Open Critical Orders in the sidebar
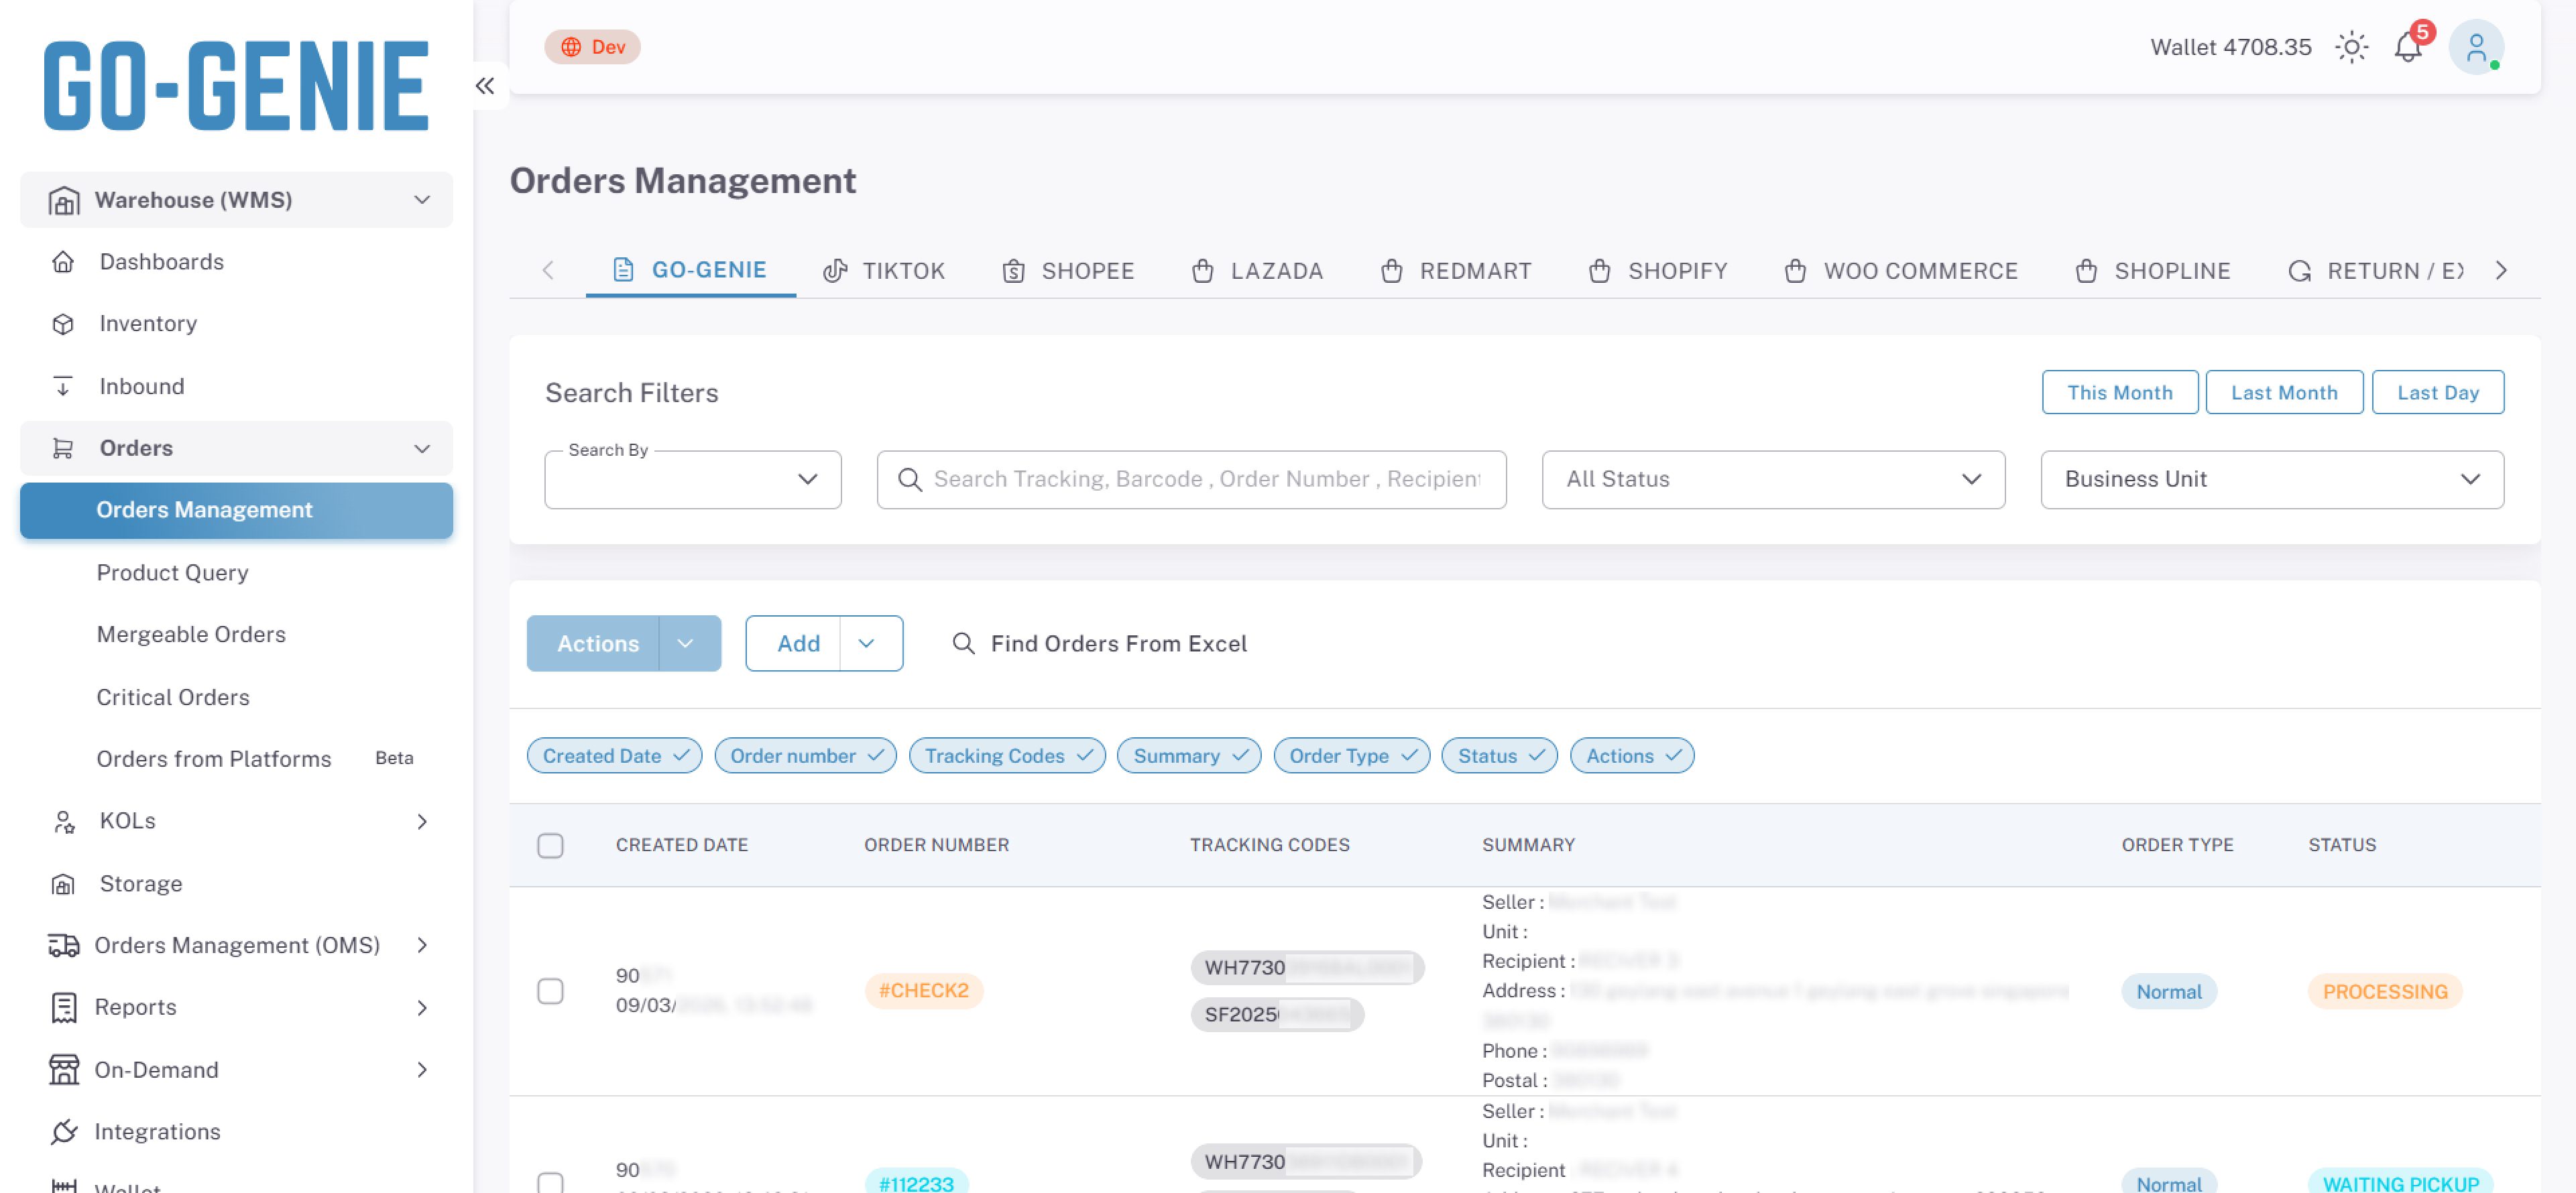 tap(173, 697)
